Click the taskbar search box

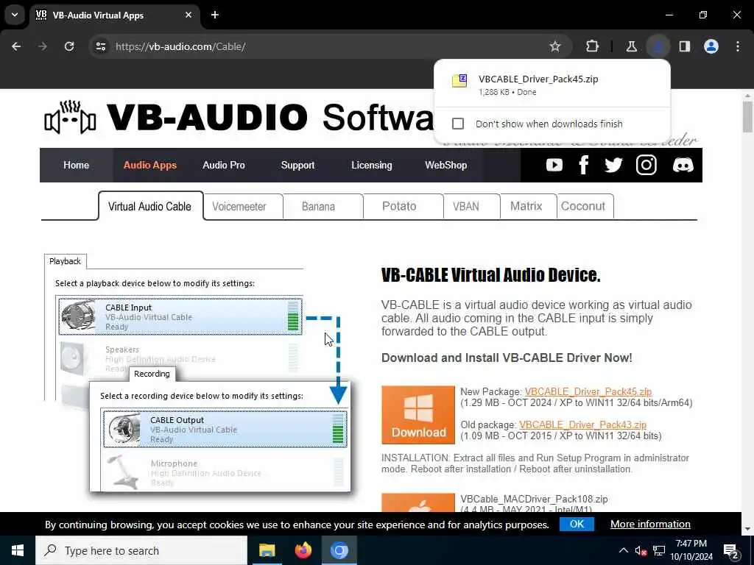[x=141, y=550]
